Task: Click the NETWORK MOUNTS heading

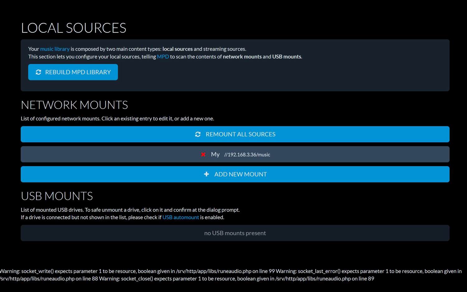Action: (x=74, y=105)
